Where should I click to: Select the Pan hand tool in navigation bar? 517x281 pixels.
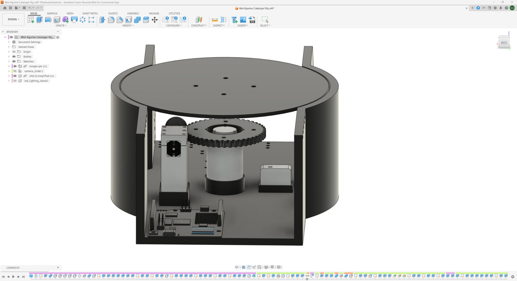coord(249,267)
